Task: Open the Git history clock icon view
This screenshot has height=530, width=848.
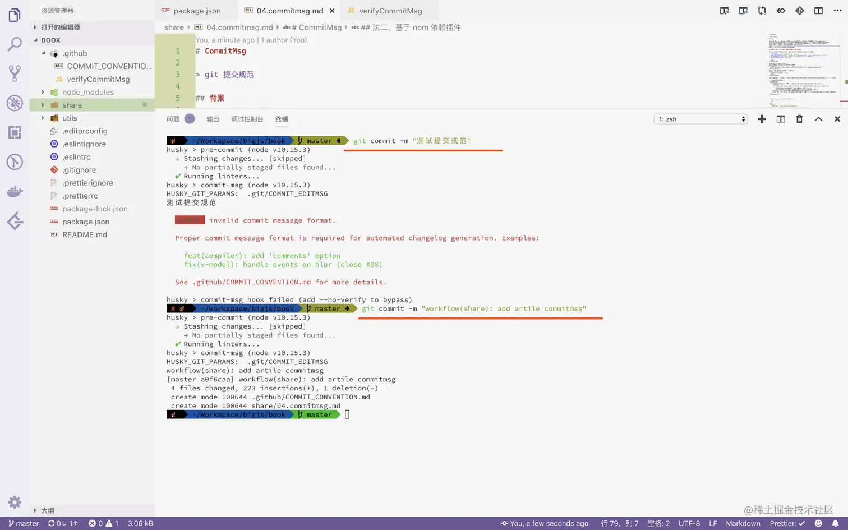Action: tap(15, 162)
